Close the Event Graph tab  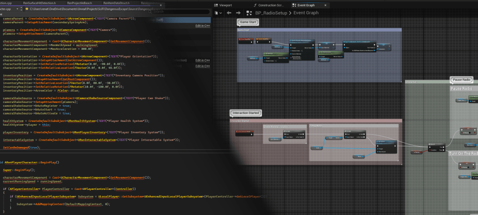tap(325, 5)
